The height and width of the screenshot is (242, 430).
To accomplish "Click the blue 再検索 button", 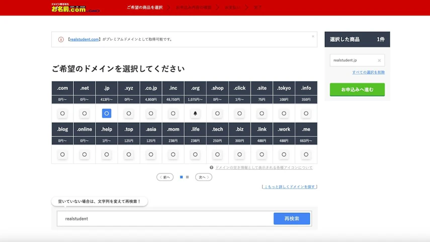I will pyautogui.click(x=292, y=219).
